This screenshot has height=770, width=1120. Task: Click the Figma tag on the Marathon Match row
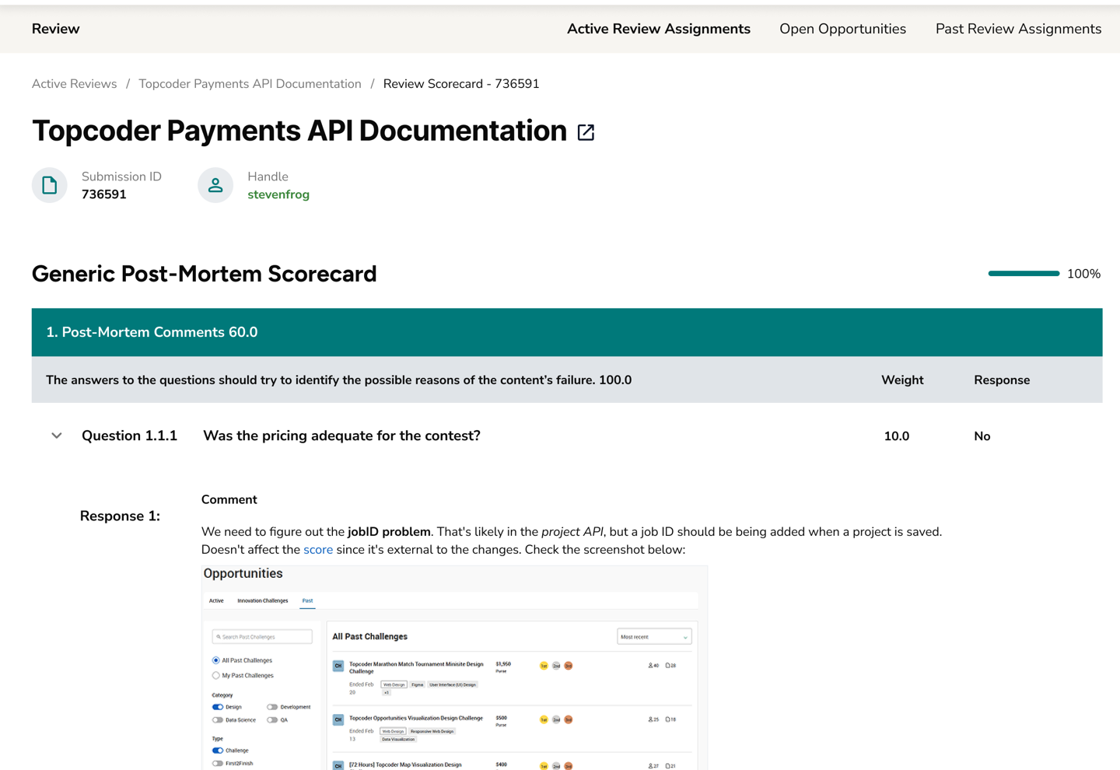click(418, 684)
